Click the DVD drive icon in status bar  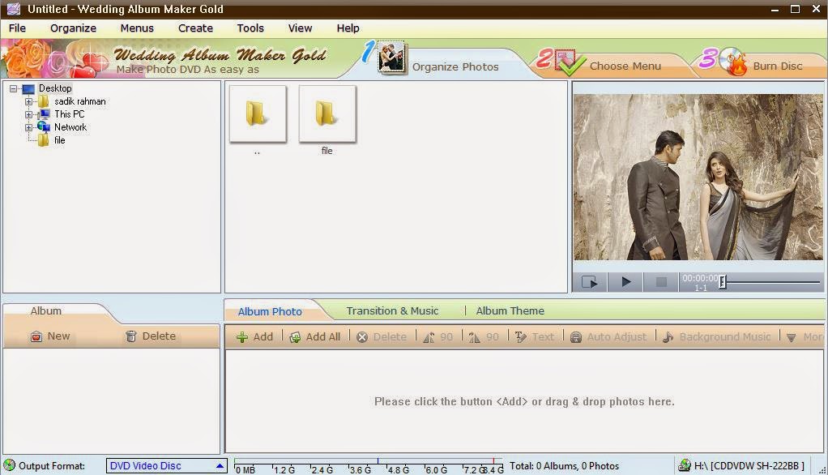click(x=685, y=465)
